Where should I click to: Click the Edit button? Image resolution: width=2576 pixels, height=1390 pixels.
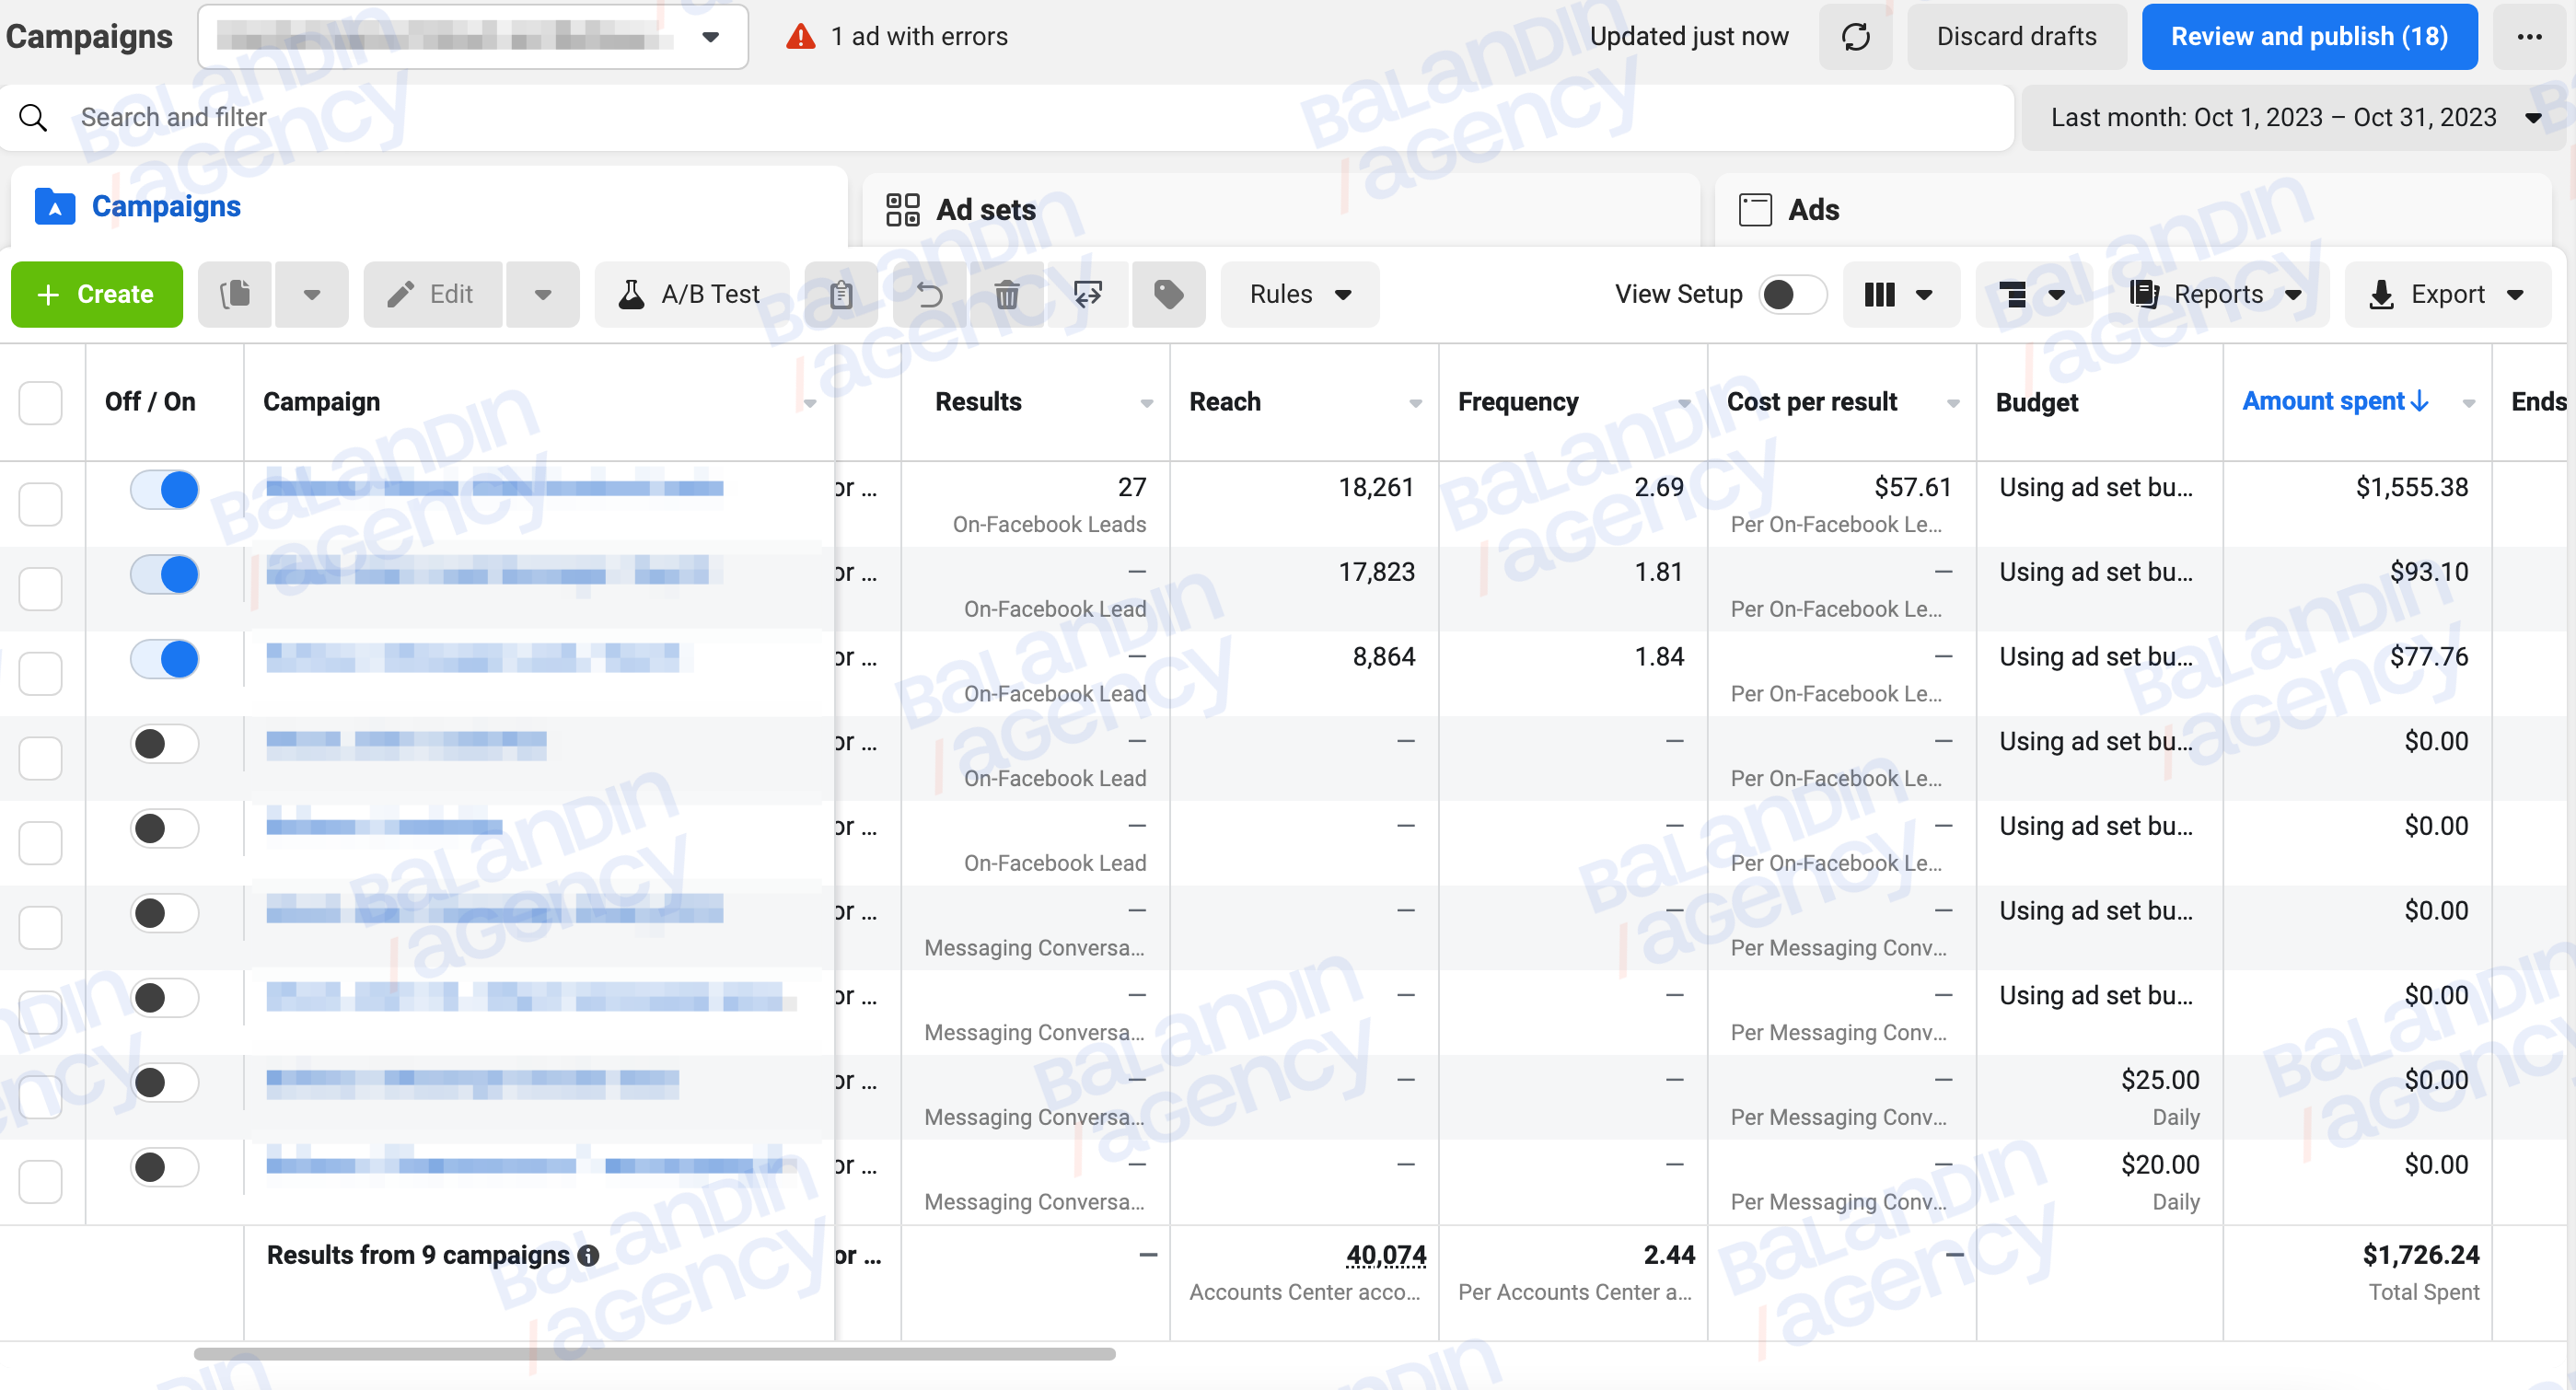(433, 294)
